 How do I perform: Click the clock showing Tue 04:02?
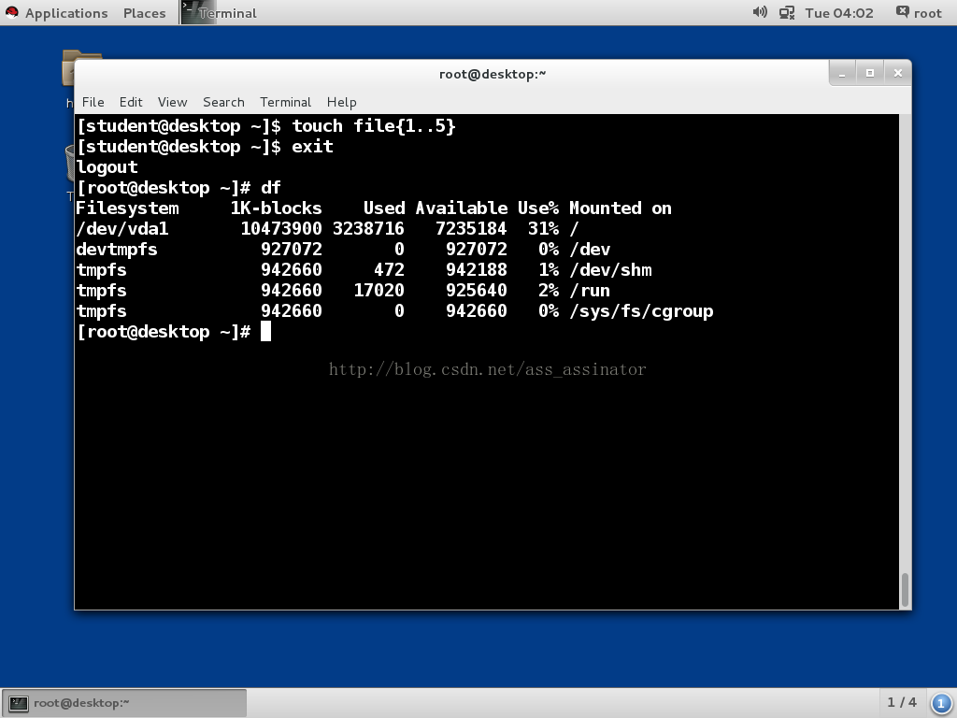[x=838, y=13]
